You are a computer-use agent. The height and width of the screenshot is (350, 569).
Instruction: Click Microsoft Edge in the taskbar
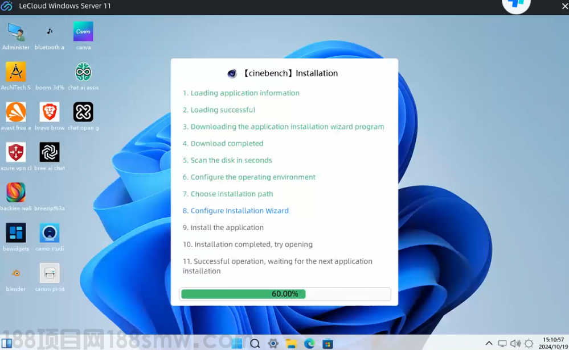tap(309, 343)
